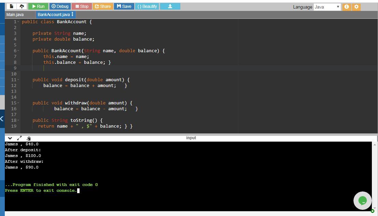
Task: Click the download code icon button
Action: (x=170, y=6)
